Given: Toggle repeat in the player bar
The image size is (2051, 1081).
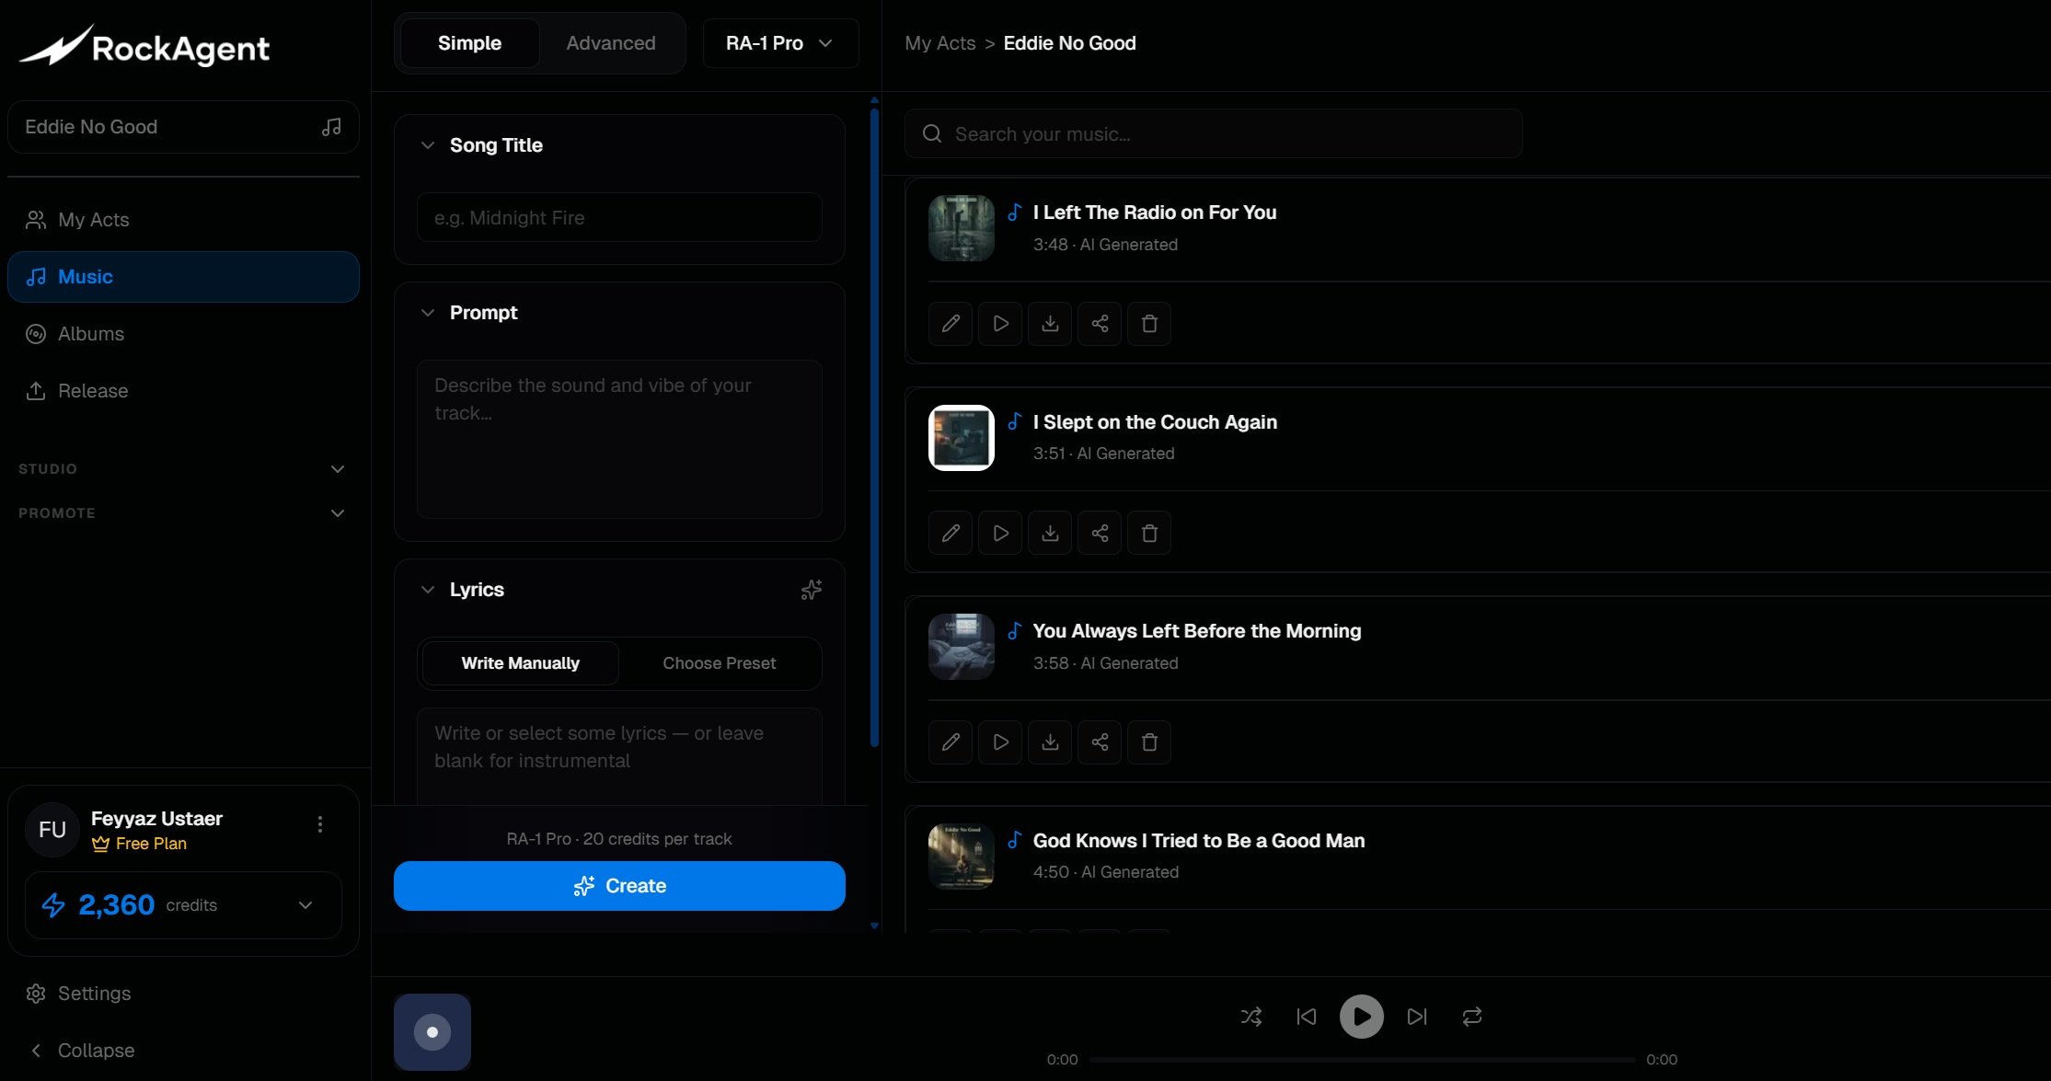Looking at the screenshot, I should tap(1472, 1017).
